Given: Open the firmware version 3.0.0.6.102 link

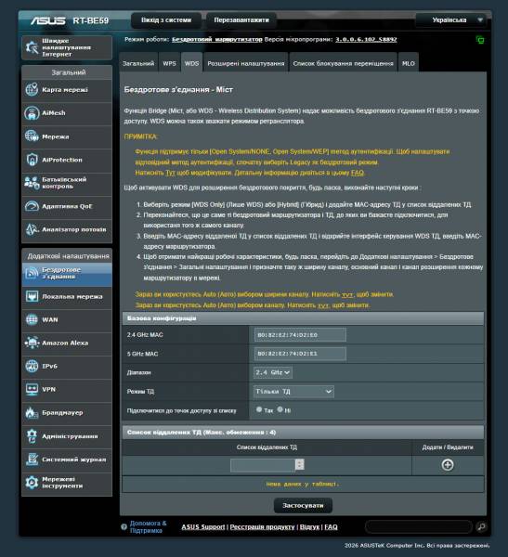Looking at the screenshot, I should click(366, 39).
